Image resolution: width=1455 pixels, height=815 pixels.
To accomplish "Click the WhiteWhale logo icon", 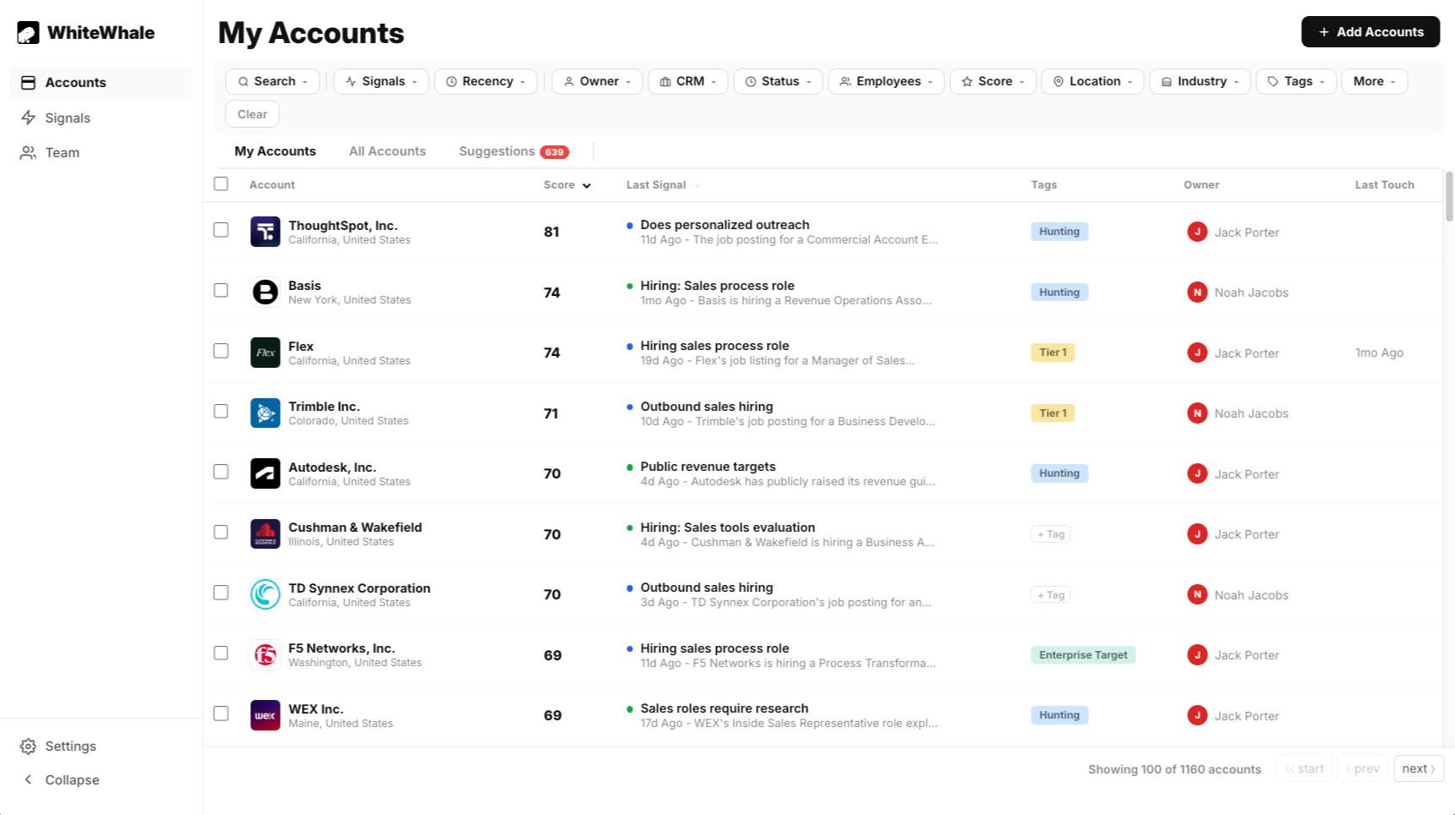I will point(28,33).
